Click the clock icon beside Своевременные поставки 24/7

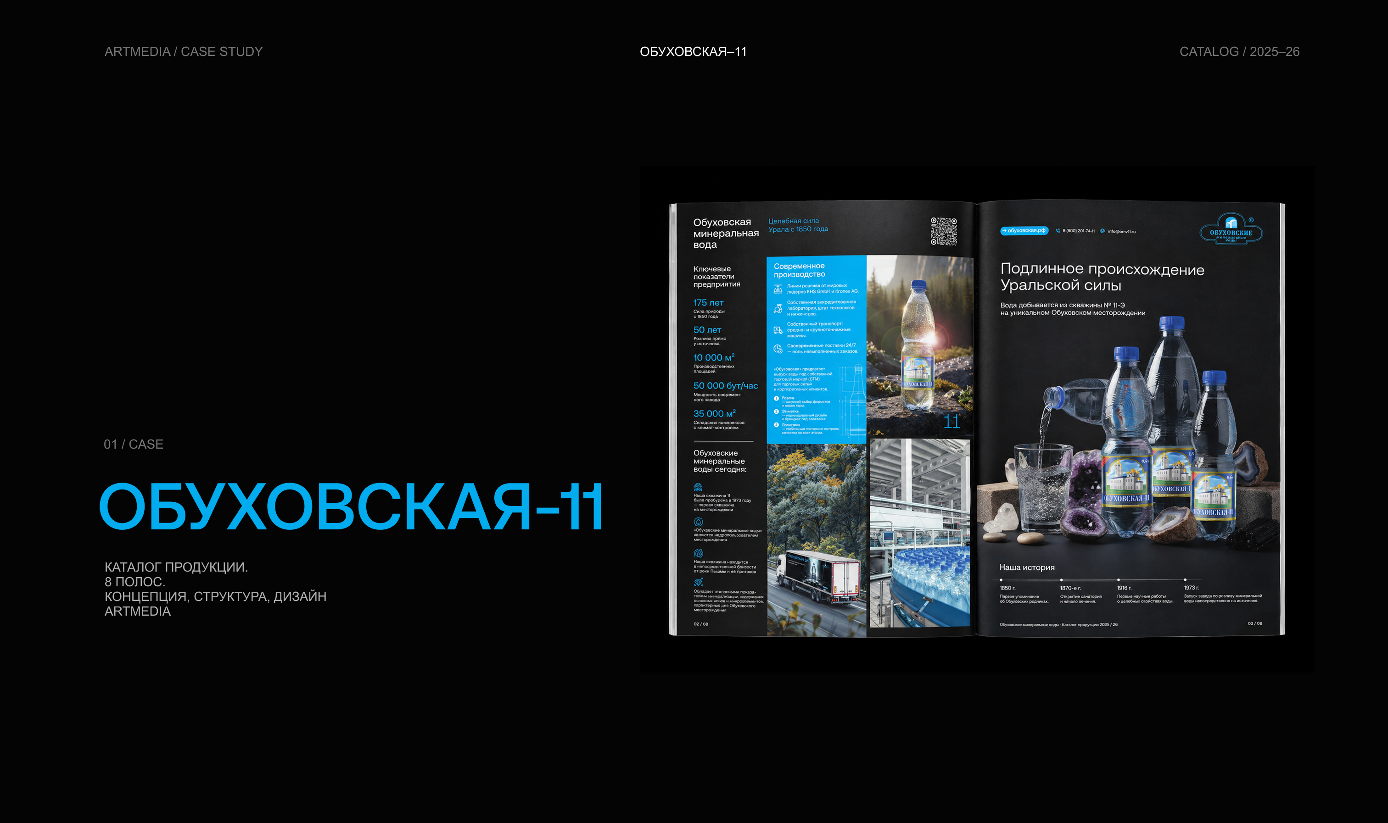778,348
